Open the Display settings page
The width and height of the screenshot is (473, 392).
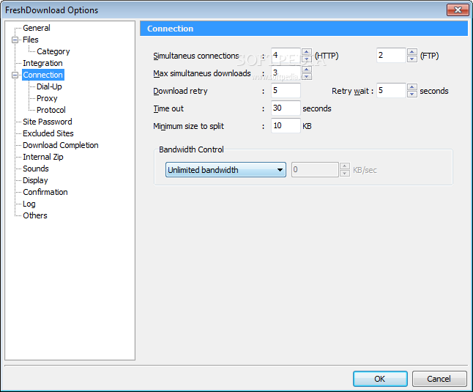click(35, 181)
